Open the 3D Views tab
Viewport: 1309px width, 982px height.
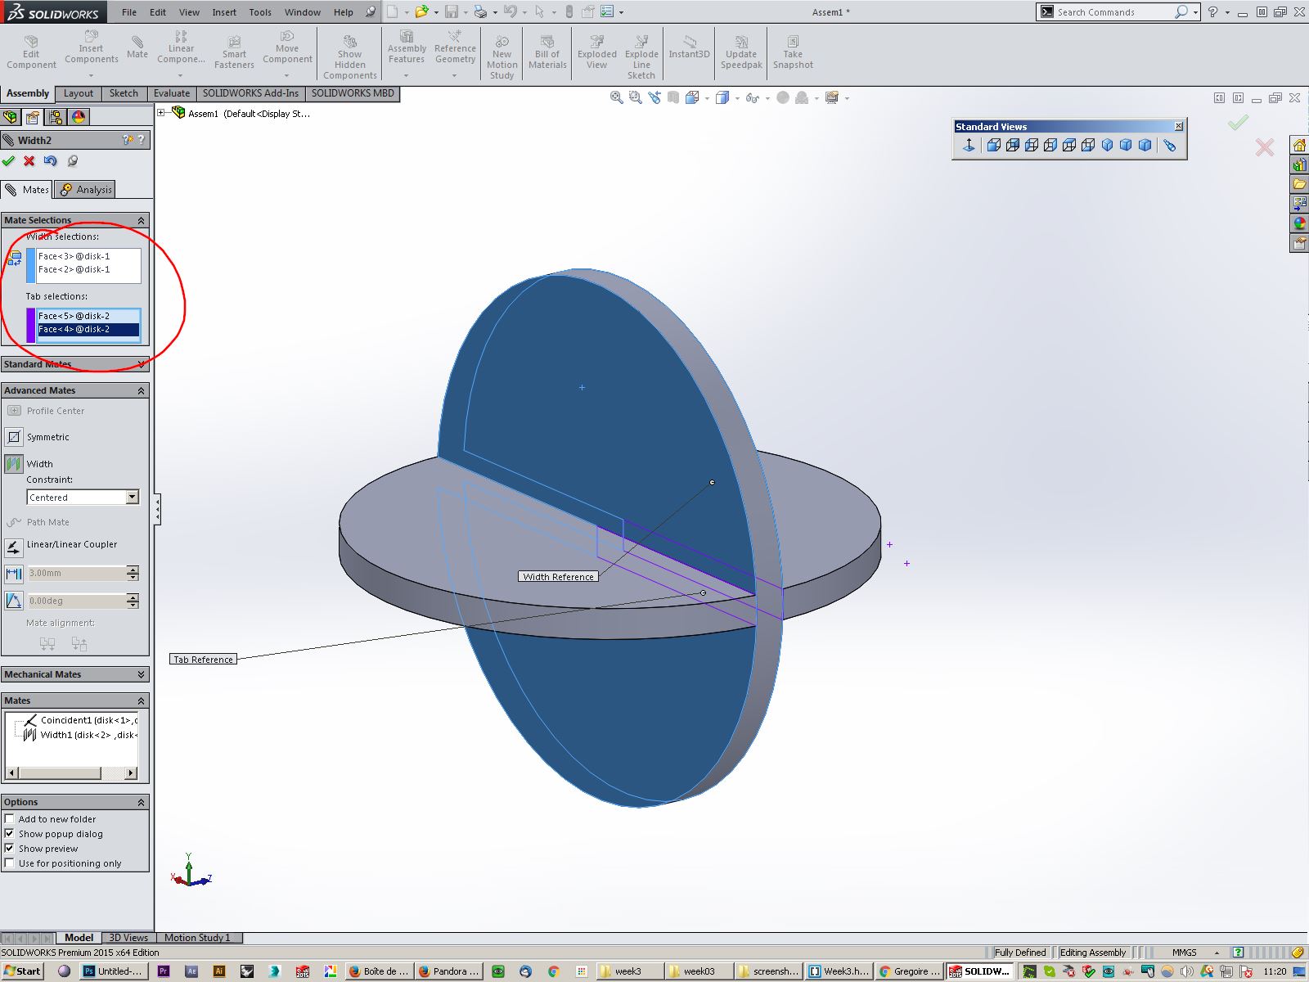pyautogui.click(x=128, y=938)
